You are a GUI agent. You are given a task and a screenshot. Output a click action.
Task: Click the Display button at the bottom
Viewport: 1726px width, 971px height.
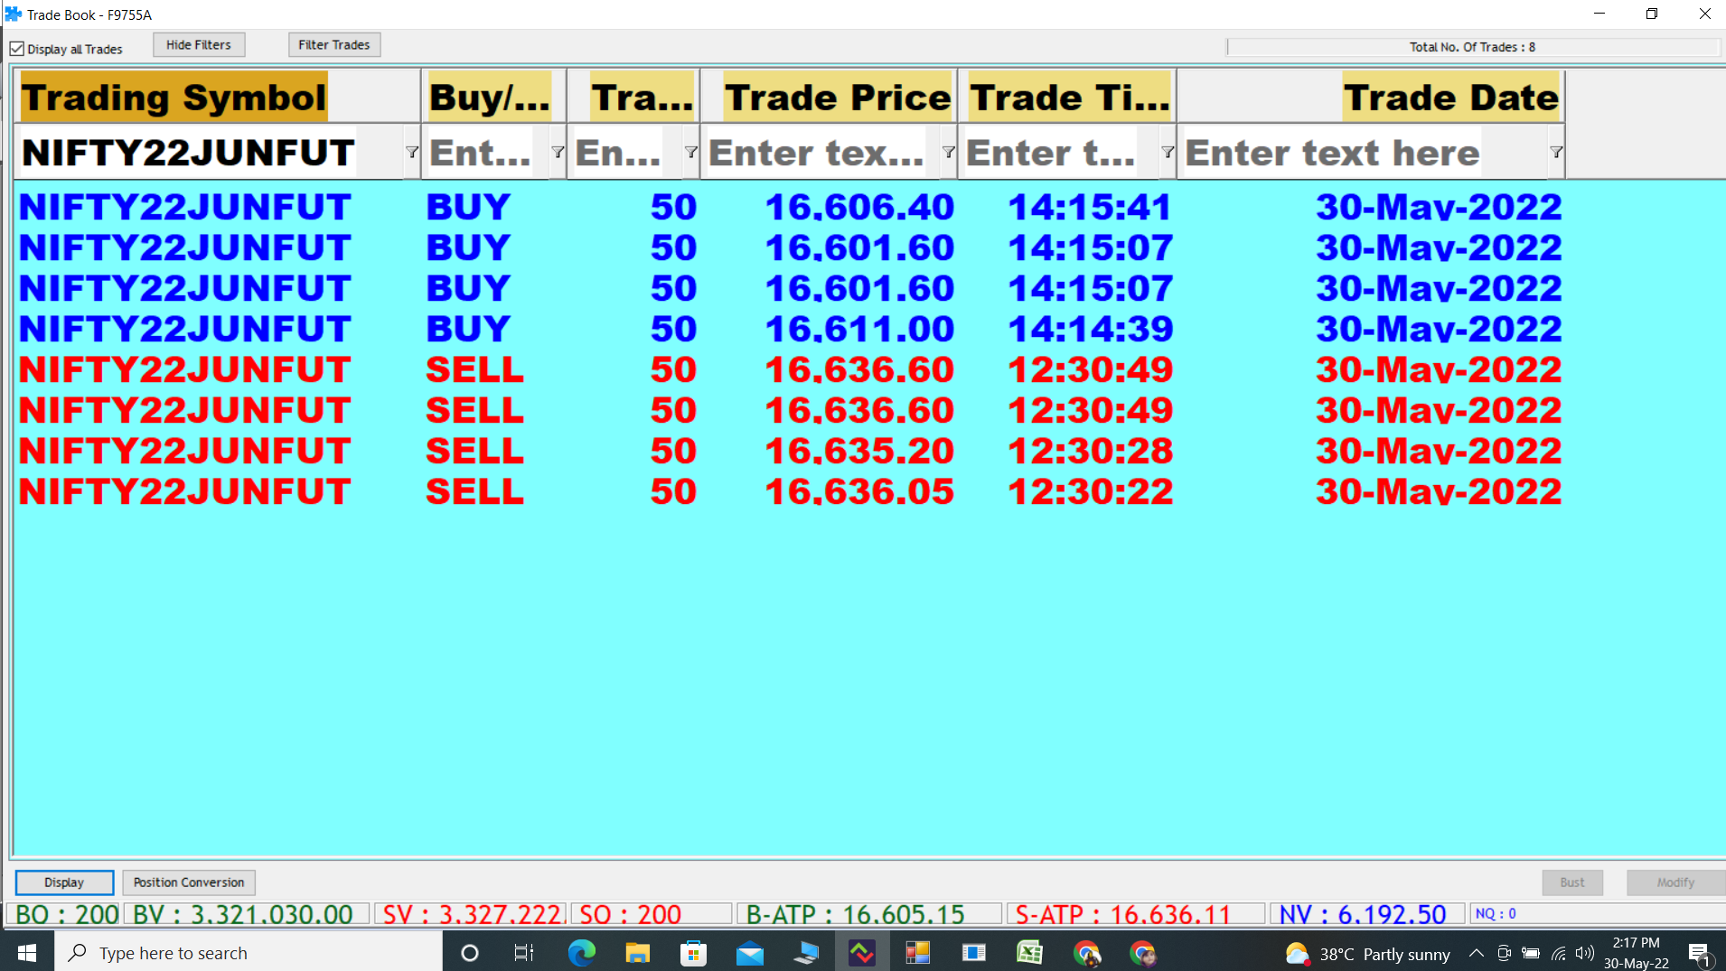[x=64, y=882]
